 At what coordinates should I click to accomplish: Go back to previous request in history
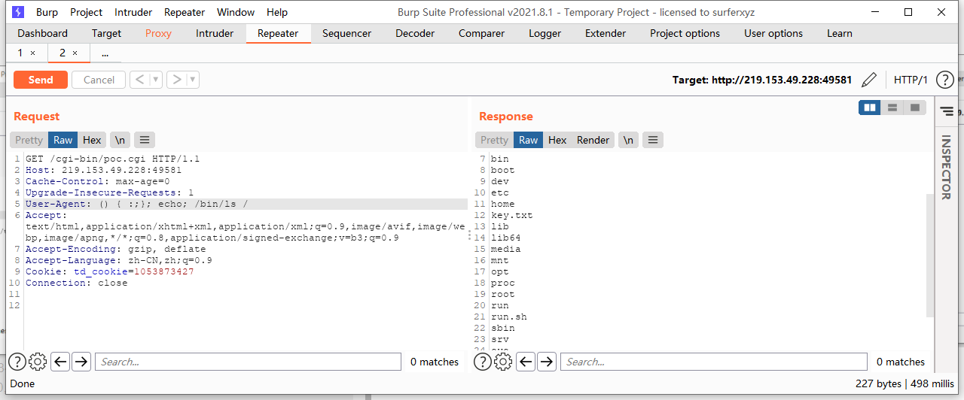point(140,80)
